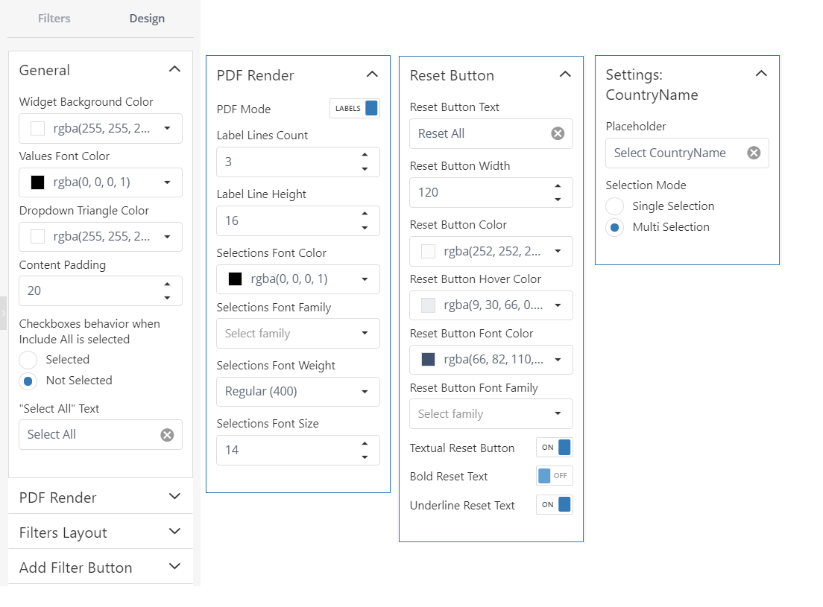Collapse the General section chevron
Screen dimensions: 823x607
pyautogui.click(x=174, y=69)
